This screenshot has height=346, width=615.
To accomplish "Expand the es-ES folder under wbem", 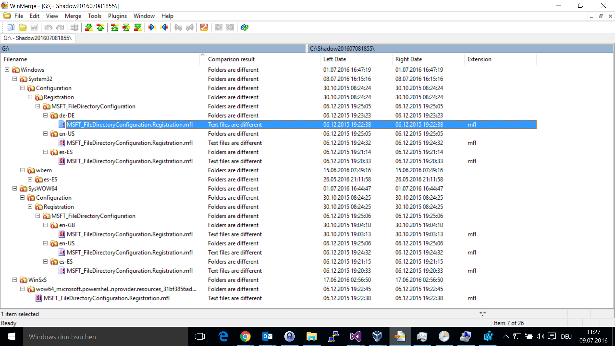I will pos(30,179).
